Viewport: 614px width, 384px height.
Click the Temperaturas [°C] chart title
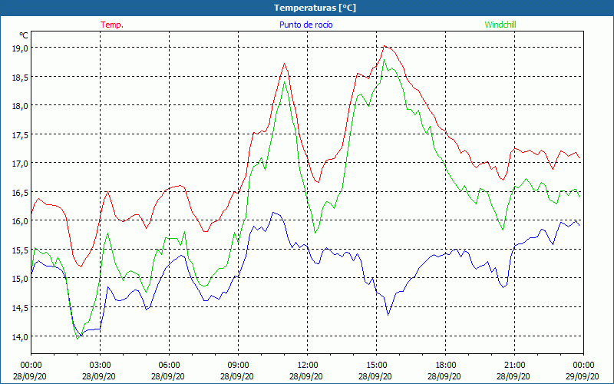[315, 8]
